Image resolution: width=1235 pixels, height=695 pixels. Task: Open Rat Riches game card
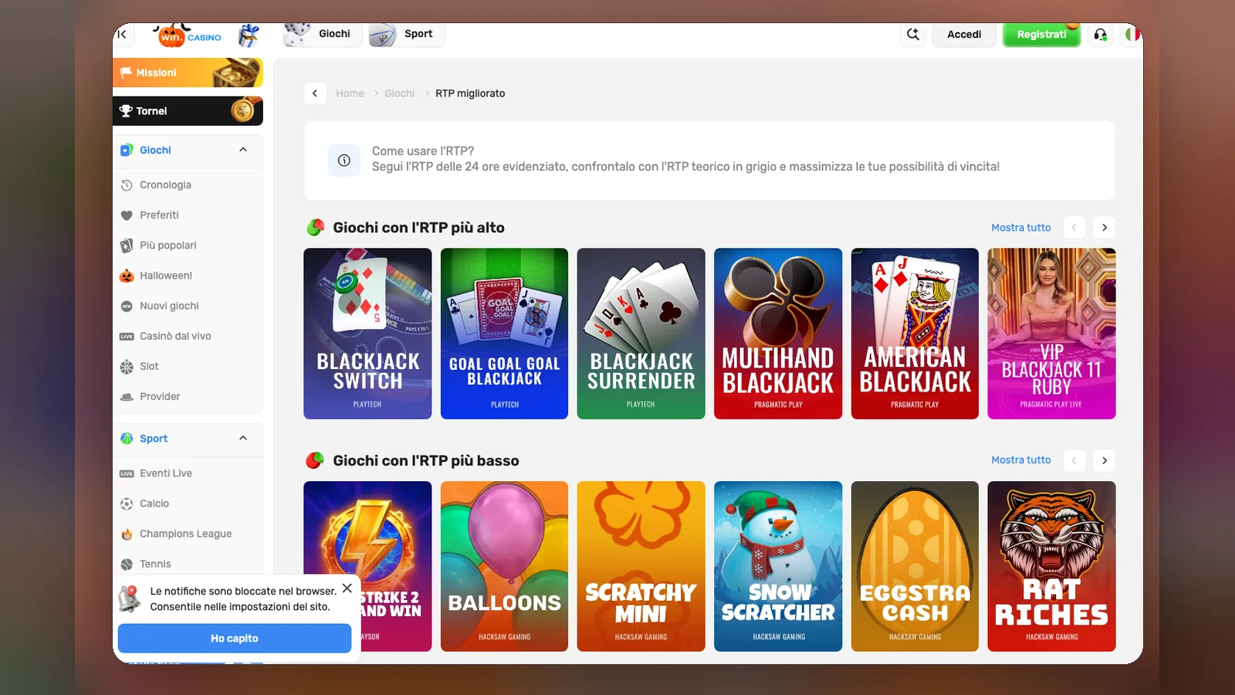point(1051,566)
